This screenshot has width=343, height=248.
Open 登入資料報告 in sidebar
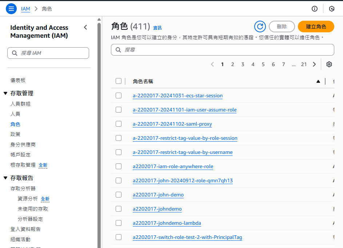(x=25, y=229)
